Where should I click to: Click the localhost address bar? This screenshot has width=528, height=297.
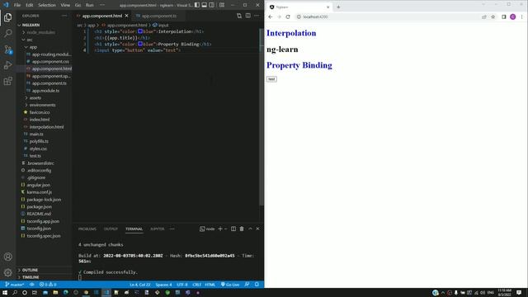click(x=387, y=16)
